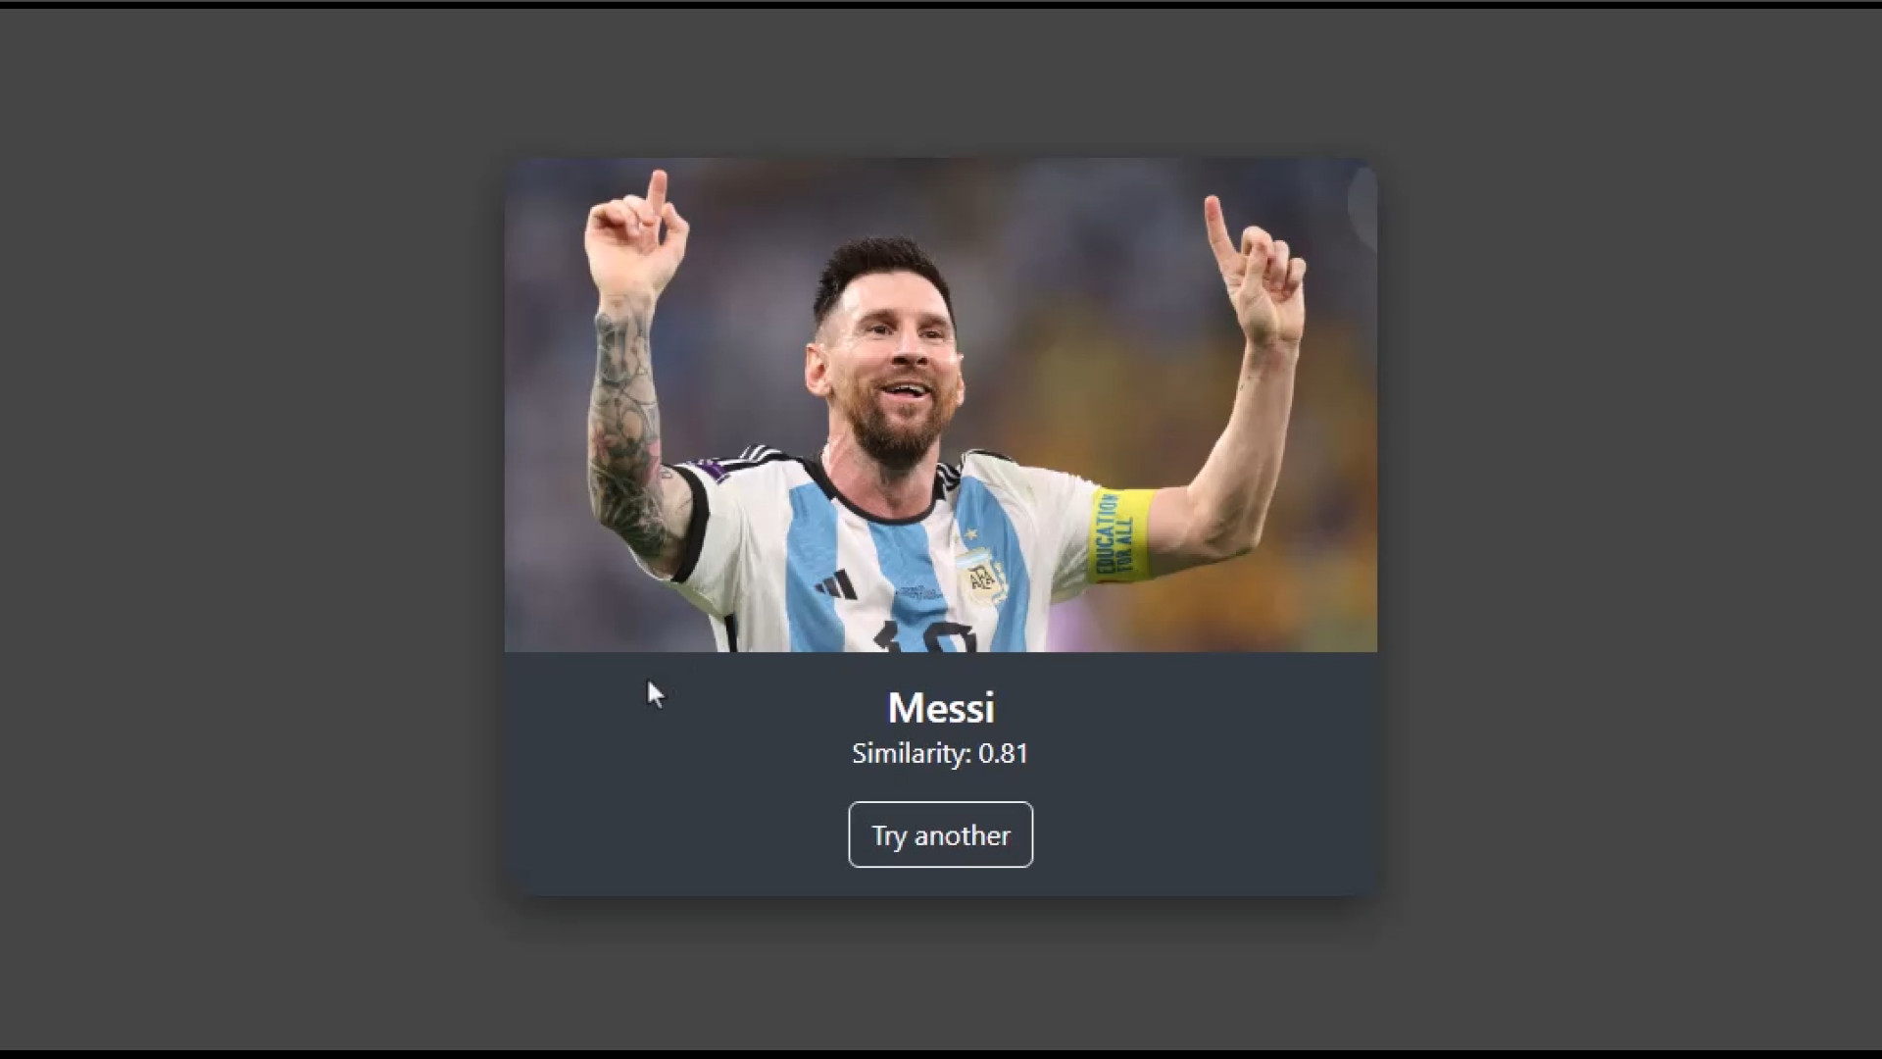Click empty card area right of Try another
The height and width of the screenshot is (1059, 1882).
(1206, 834)
